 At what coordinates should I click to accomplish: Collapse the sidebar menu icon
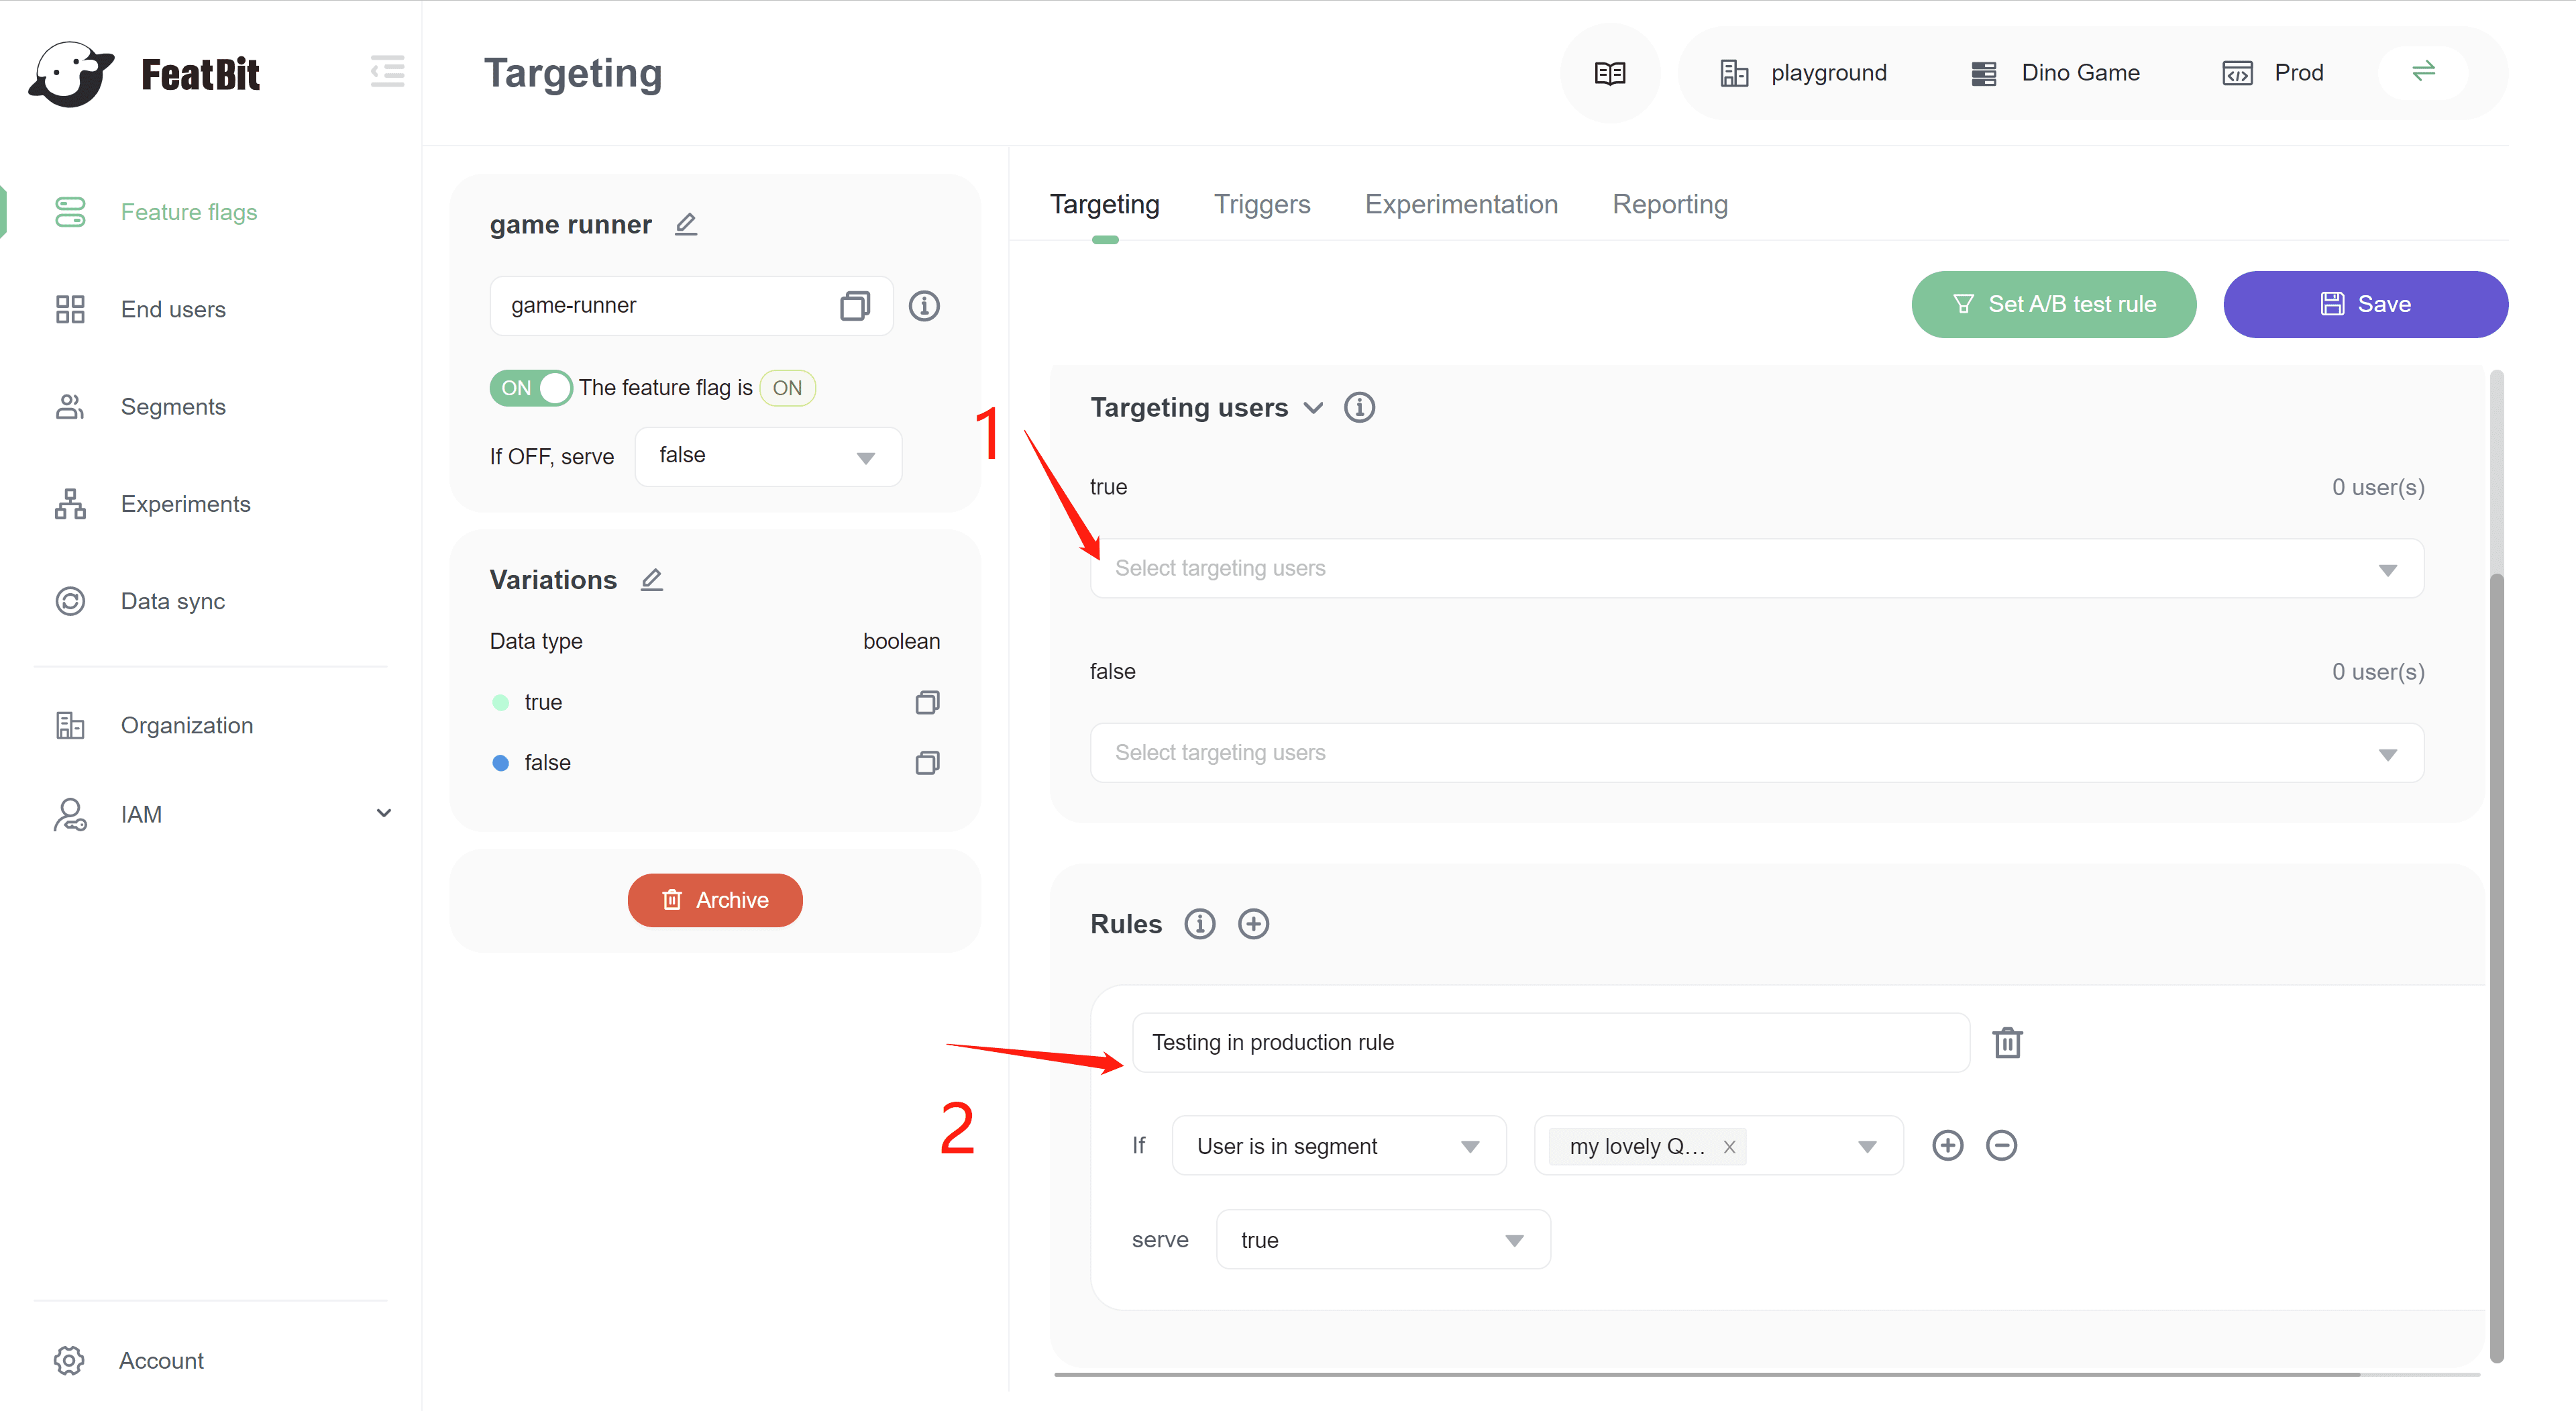pos(387,72)
